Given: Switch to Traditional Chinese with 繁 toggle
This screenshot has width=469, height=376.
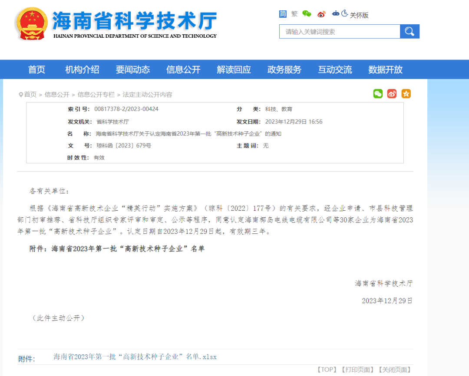Looking at the screenshot, I should [x=294, y=14].
